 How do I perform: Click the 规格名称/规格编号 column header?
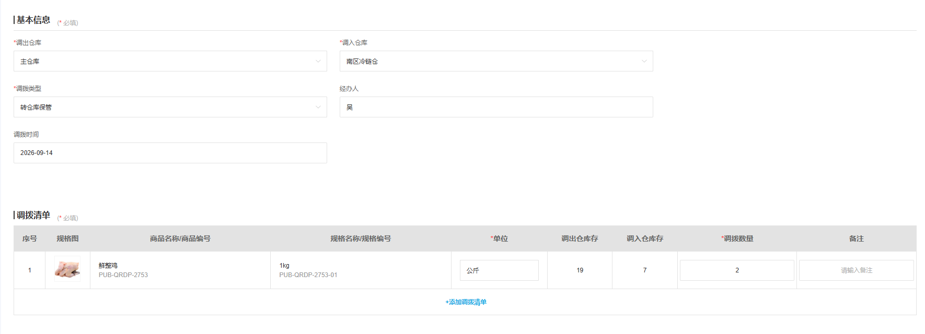(361, 238)
